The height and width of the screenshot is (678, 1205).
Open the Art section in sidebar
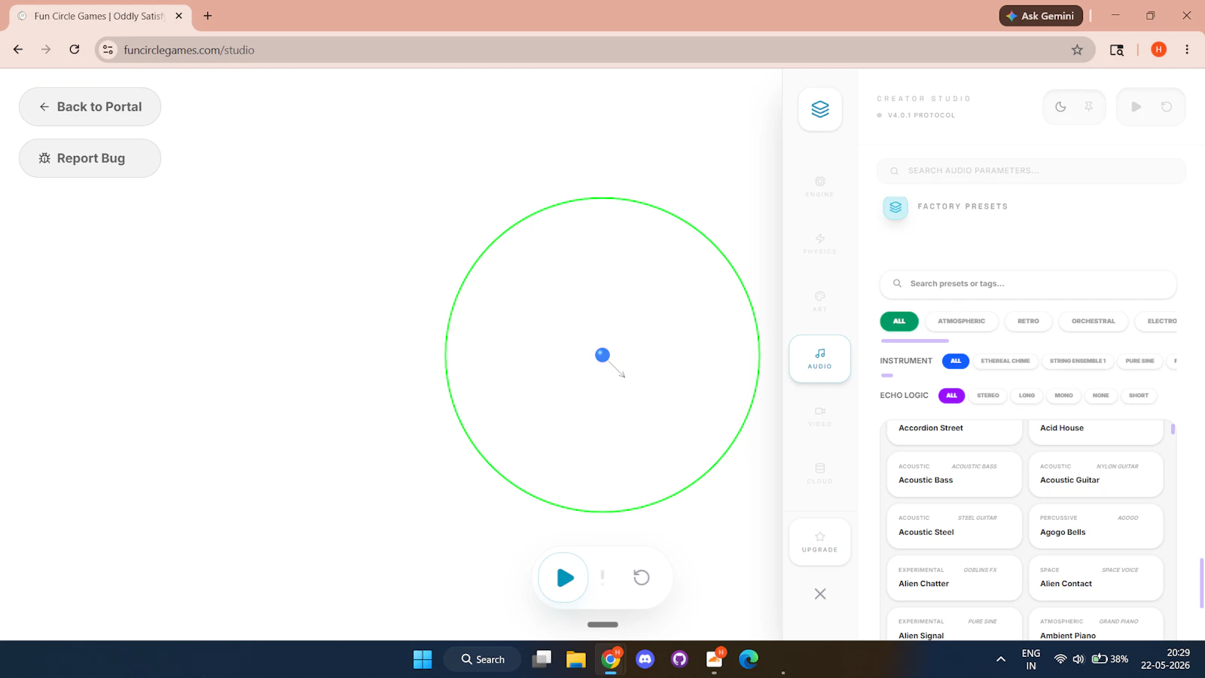coord(819,301)
